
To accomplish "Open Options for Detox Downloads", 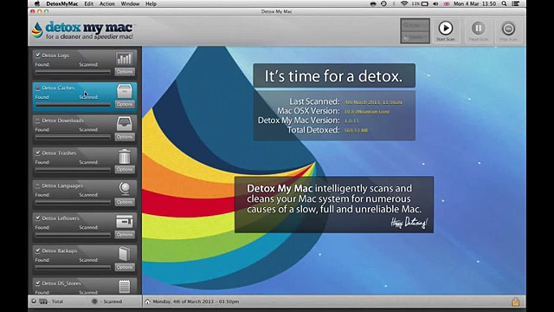I will click(x=125, y=137).
